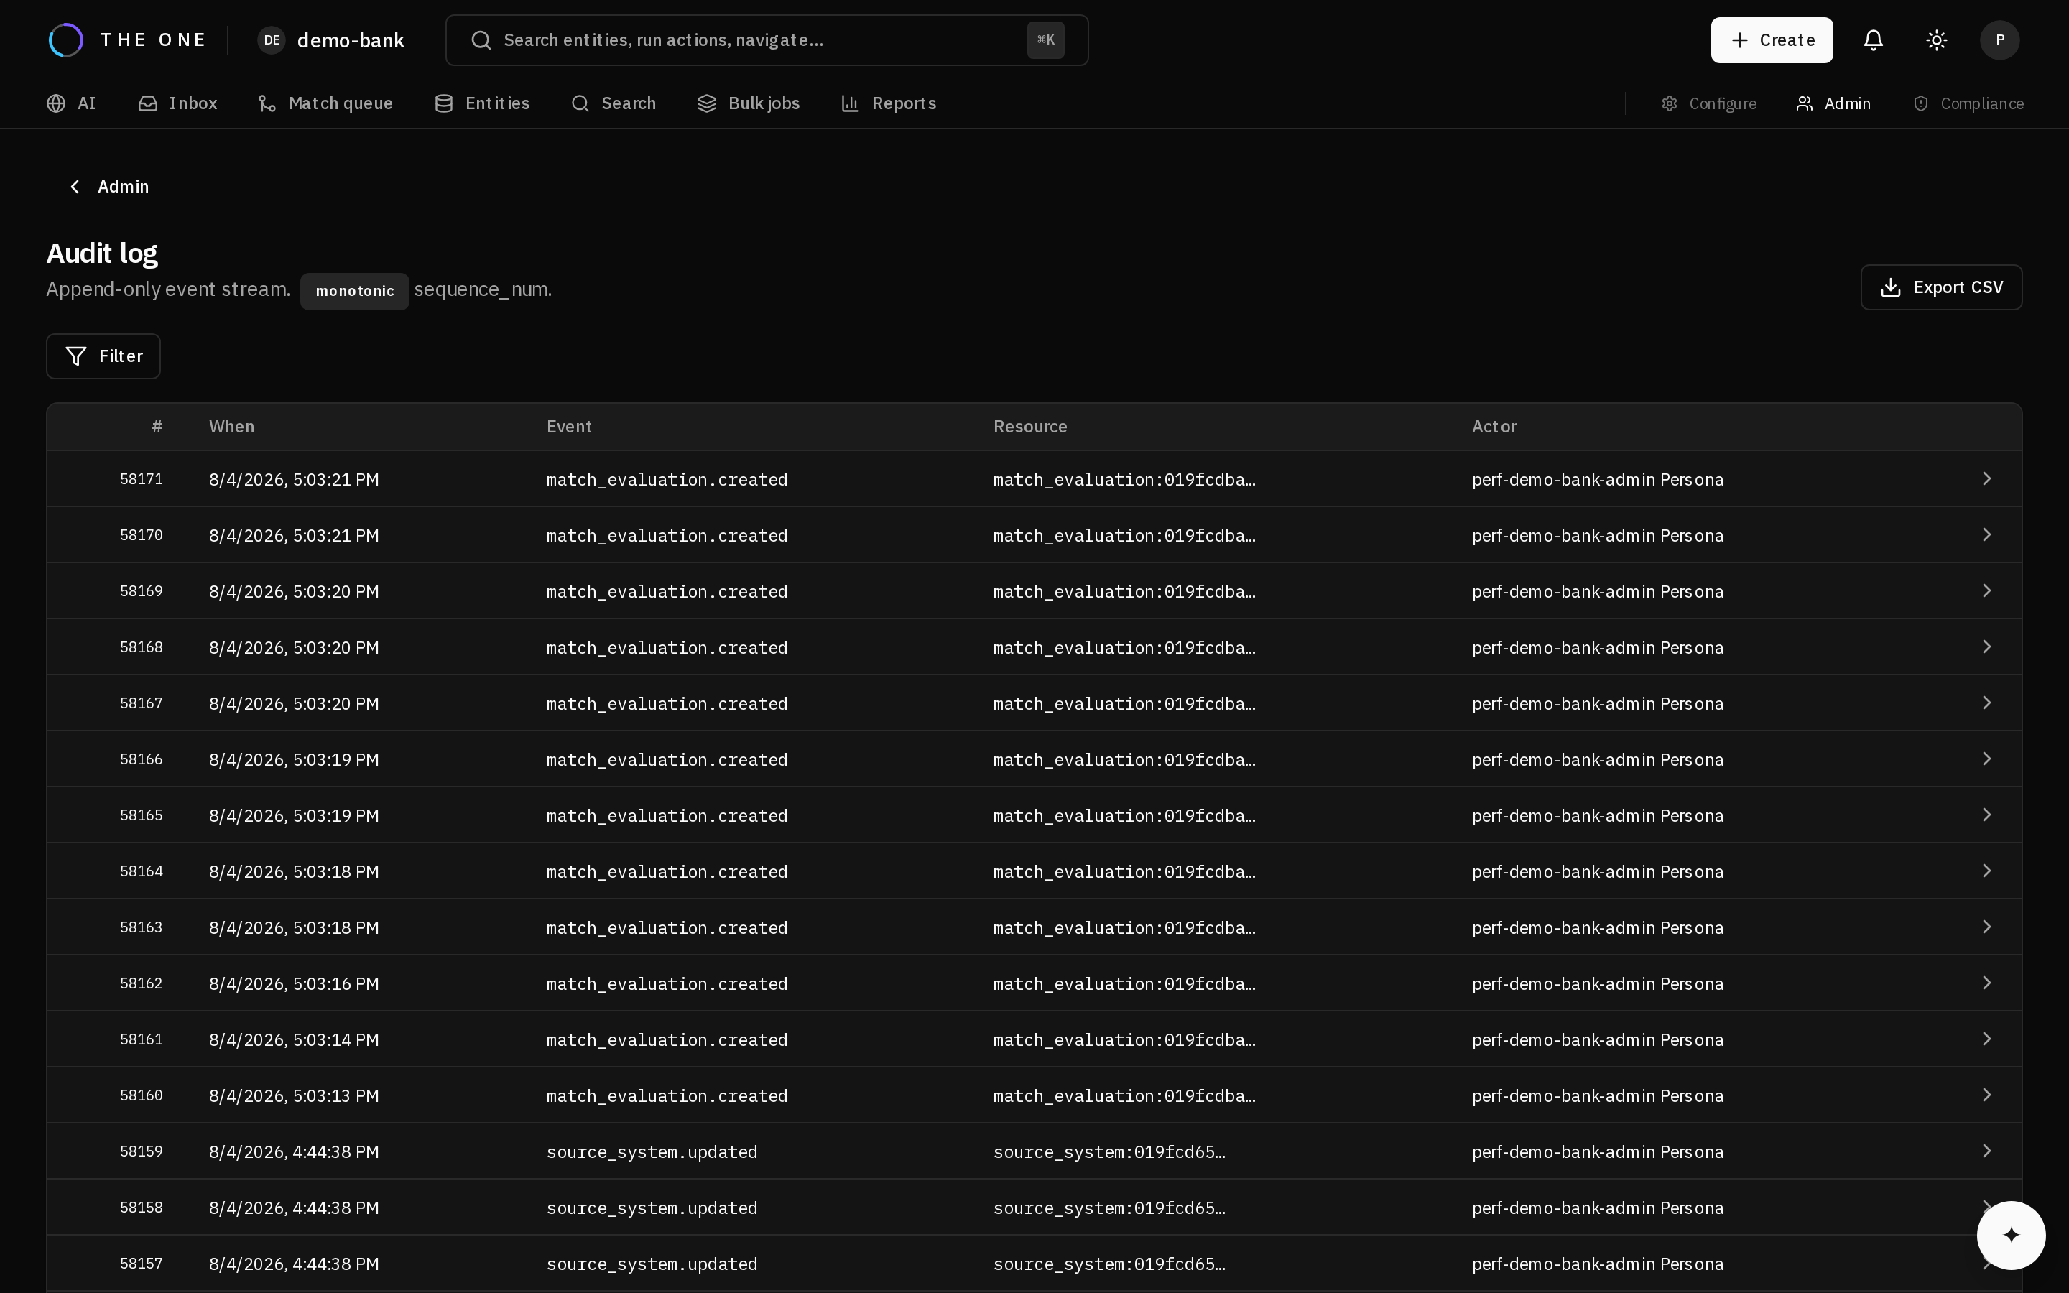
Task: Open the Admin section
Action: point(1833,103)
